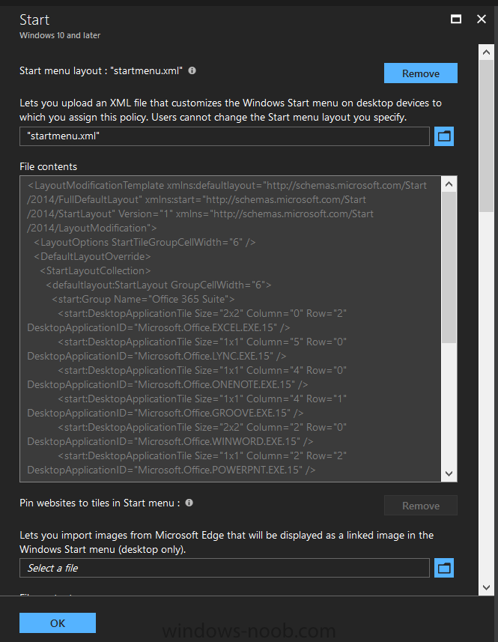Click the File contents scrollbar up arrow
The height and width of the screenshot is (642, 498).
(x=449, y=184)
